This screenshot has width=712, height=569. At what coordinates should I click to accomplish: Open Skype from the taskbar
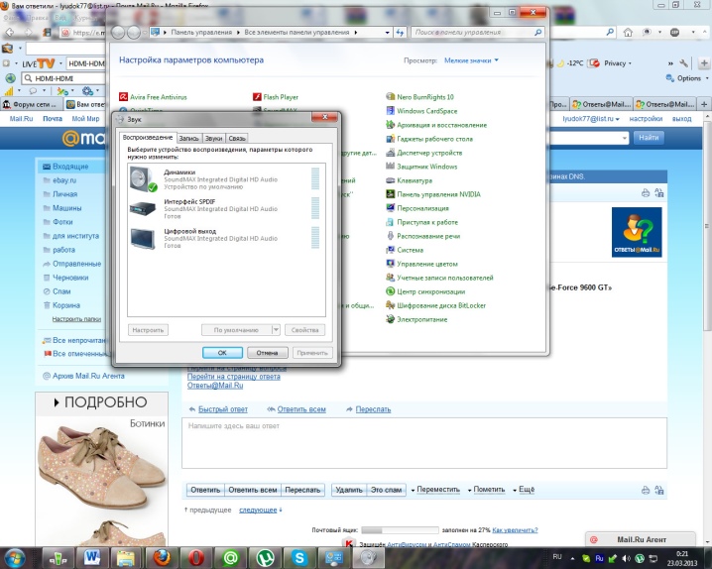[299, 557]
